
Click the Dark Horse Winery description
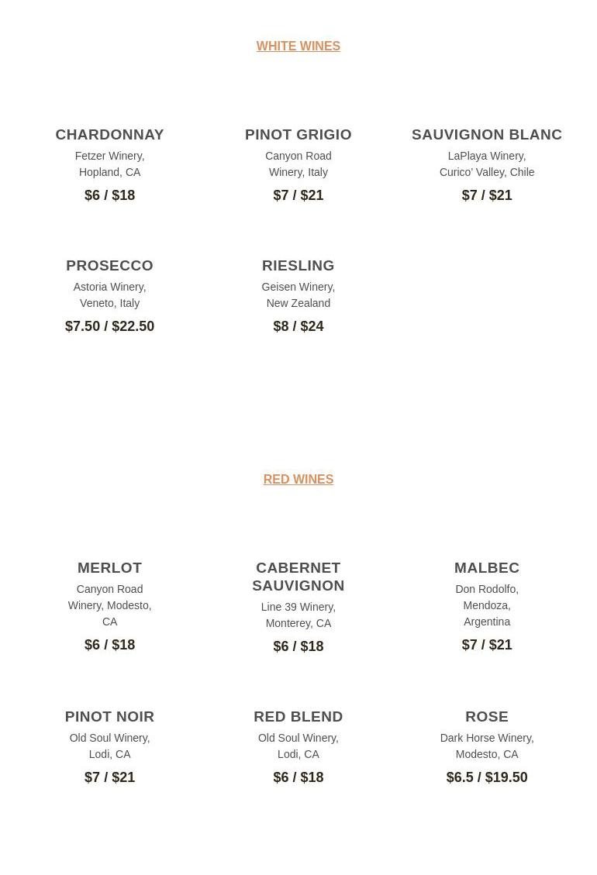click(x=486, y=746)
